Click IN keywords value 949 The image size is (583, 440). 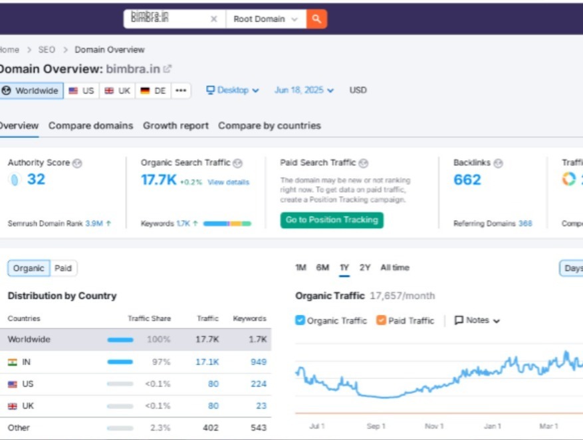click(x=259, y=362)
